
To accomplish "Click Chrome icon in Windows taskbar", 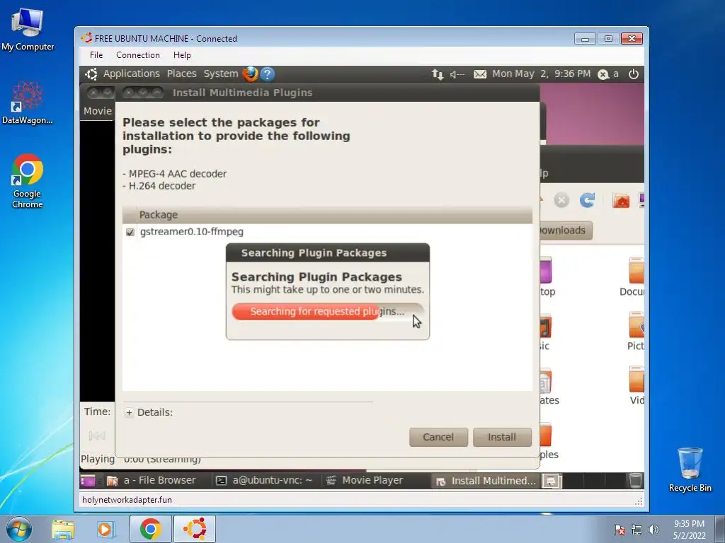I will [150, 529].
